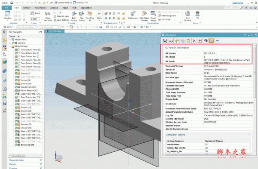Collapse the Model History tree node
This screenshot has height=169, width=258.
click(10, 46)
